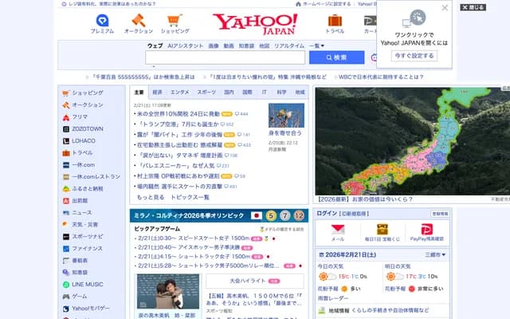Open the 毎日1回 宝箱くじ icon

(382, 233)
